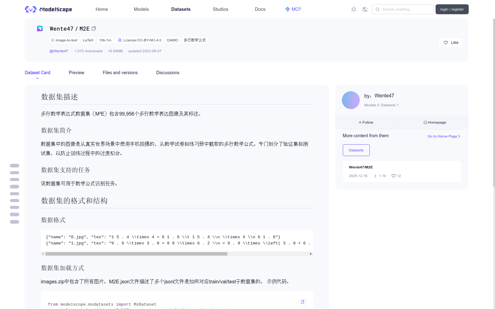
Task: Click the 数据集简介 heading
Action: click(x=56, y=130)
